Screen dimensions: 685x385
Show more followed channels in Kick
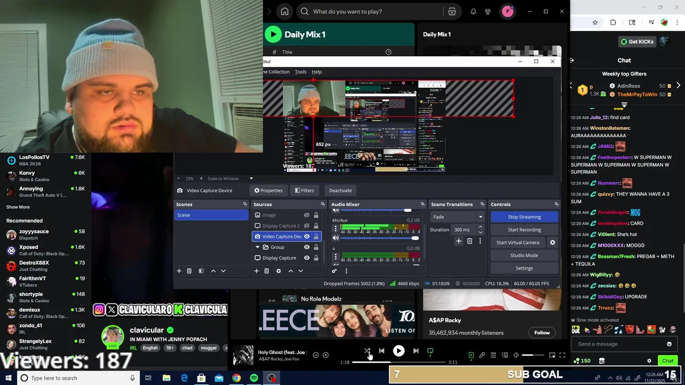pyautogui.click(x=18, y=207)
